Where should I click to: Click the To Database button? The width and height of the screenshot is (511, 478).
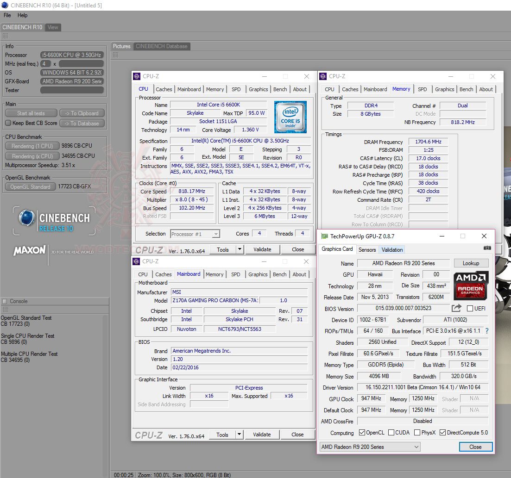pos(82,124)
